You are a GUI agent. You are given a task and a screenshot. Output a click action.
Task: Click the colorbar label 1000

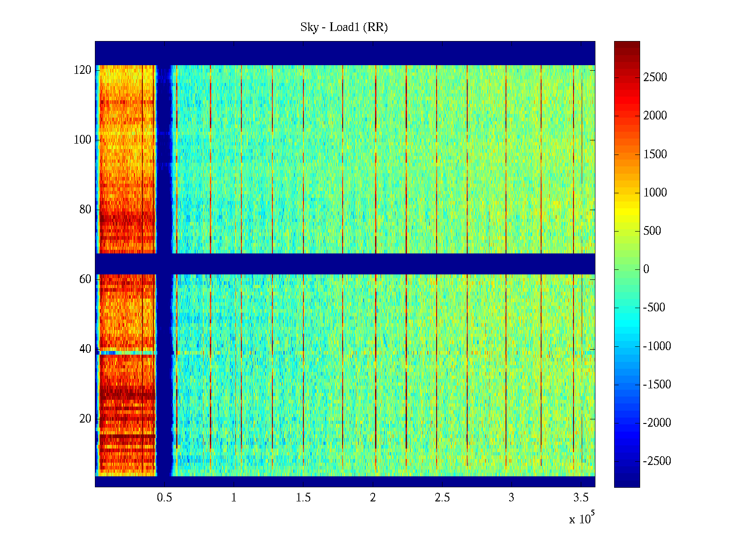(x=655, y=193)
